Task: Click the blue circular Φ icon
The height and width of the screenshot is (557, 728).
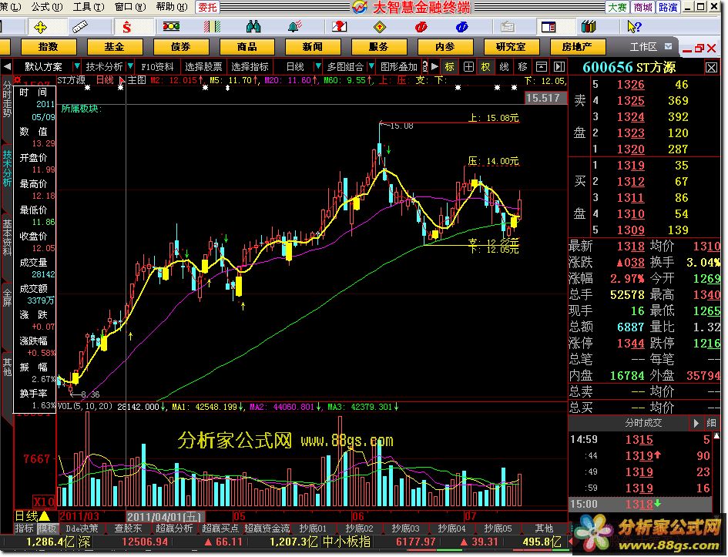Action: (462, 27)
